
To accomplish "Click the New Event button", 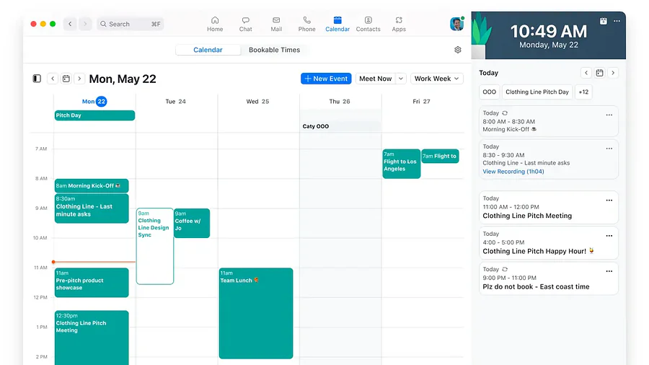I will (x=326, y=79).
